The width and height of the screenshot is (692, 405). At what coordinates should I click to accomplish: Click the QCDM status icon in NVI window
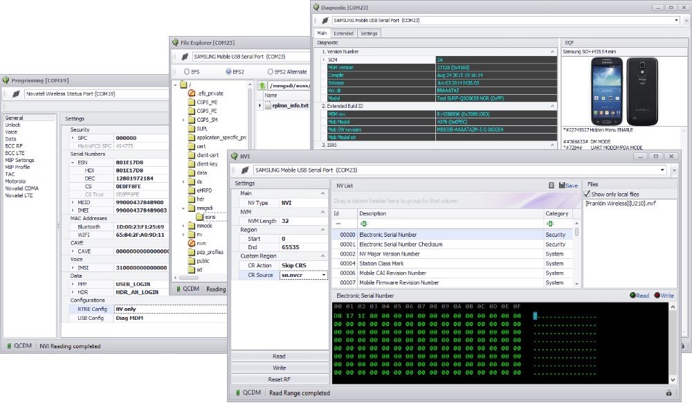(x=238, y=393)
